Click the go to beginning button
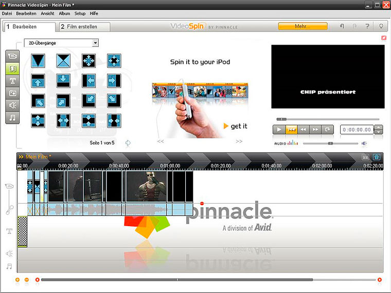Viewport: 391px width, 293px height. 291,130
